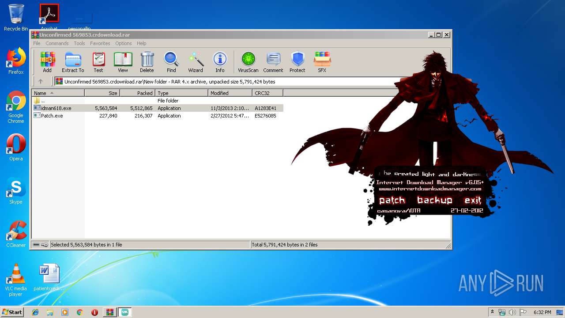Click packed value 5,512,865
This screenshot has width=565, height=318.
[x=141, y=108]
